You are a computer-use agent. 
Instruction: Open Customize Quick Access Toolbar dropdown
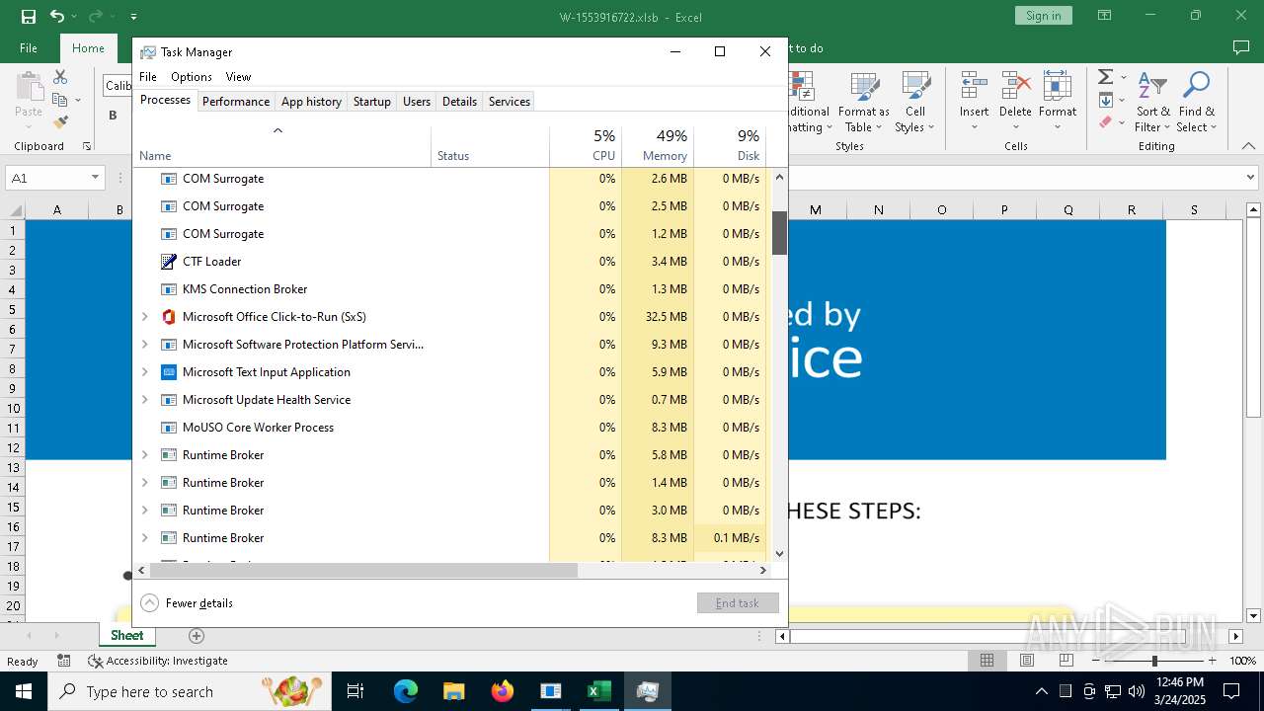(133, 16)
